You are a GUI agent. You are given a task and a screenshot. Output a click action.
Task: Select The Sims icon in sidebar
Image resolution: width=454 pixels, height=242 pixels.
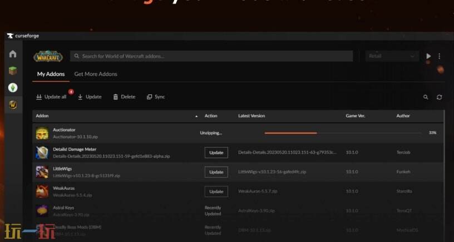click(12, 88)
